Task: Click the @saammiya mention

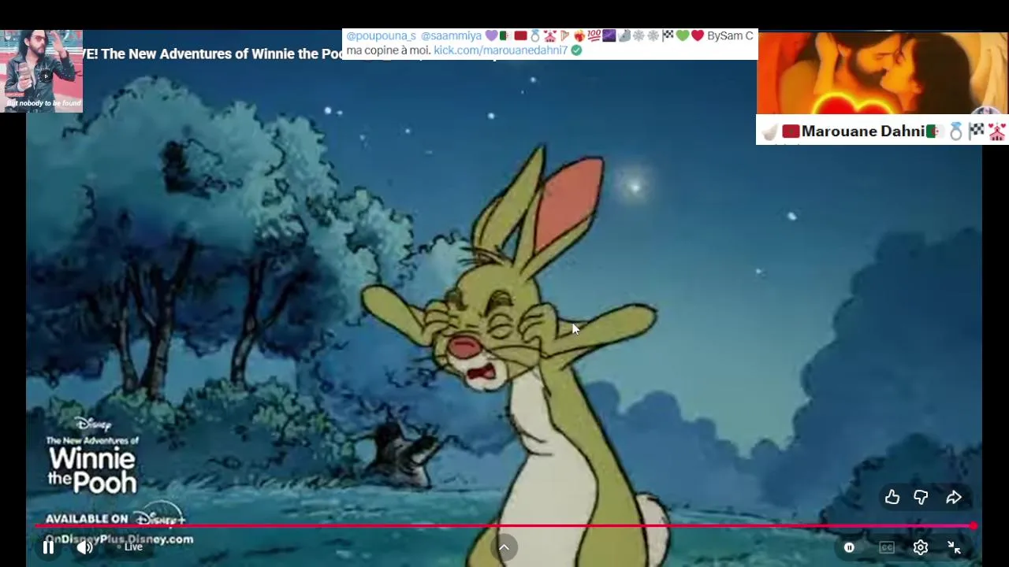Action: tap(451, 35)
